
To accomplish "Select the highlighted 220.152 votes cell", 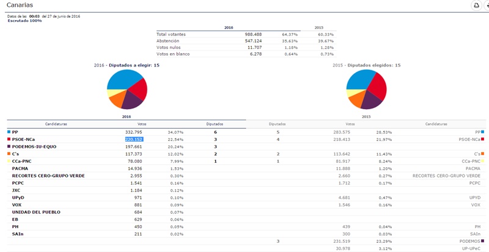I will pyautogui.click(x=134, y=139).
